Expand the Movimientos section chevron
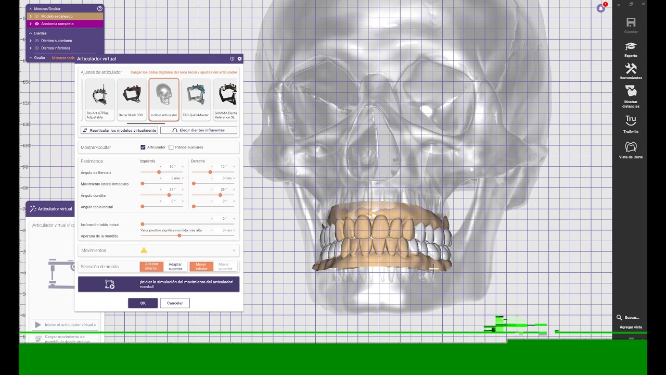666x375 pixels. [234, 251]
